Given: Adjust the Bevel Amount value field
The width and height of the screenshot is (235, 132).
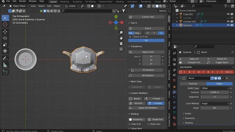Looking at the screenshot, I should pyautogui.click(x=215, y=92).
